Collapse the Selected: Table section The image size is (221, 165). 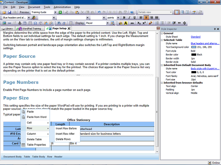pos(162,40)
